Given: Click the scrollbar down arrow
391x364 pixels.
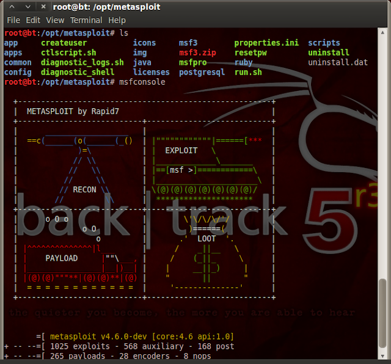Looking at the screenshot, I should click(x=382, y=356).
